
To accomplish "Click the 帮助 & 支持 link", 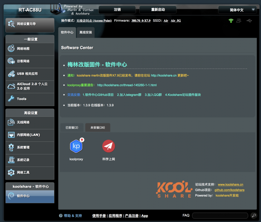I will [x=73, y=216].
